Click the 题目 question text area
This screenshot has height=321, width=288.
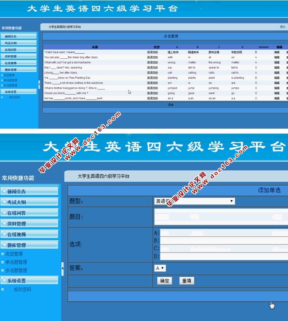click(221, 217)
